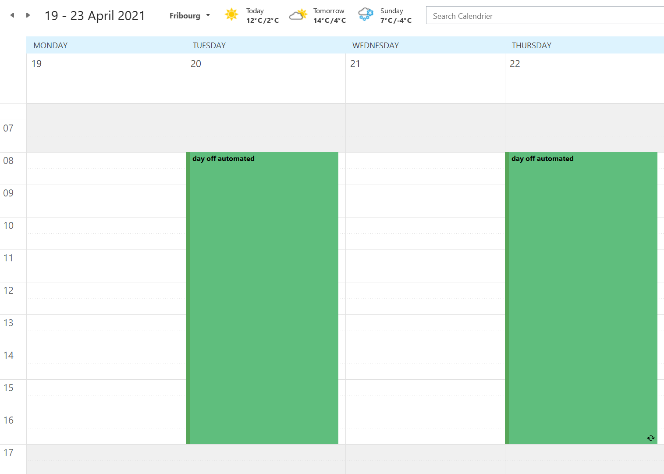The width and height of the screenshot is (664, 474).
Task: Click the snowy weather icon for Sunday
Action: click(366, 15)
